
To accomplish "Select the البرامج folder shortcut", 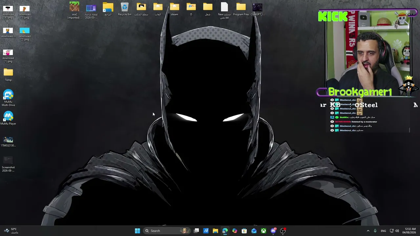I will [108, 9].
